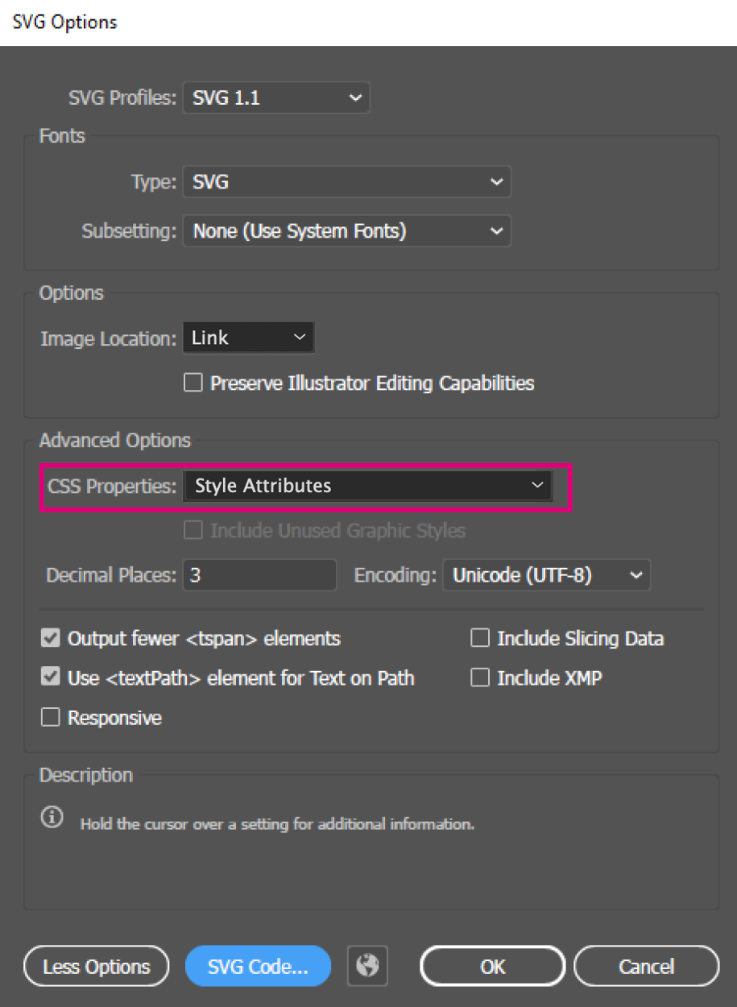Enable Preserve Illustrator Editing Capabilities checkbox

pyautogui.click(x=193, y=383)
